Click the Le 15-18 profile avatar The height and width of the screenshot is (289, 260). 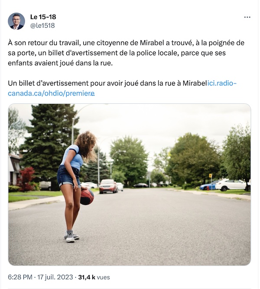[16, 21]
